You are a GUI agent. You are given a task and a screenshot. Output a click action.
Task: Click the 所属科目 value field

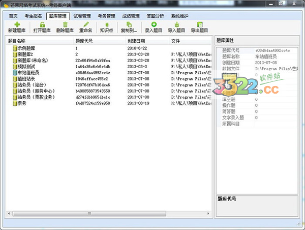point(276,124)
